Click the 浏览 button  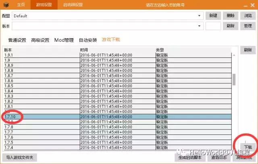click(248, 16)
